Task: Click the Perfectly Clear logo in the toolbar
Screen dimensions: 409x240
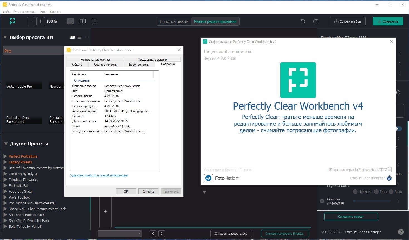Action: 13,21
